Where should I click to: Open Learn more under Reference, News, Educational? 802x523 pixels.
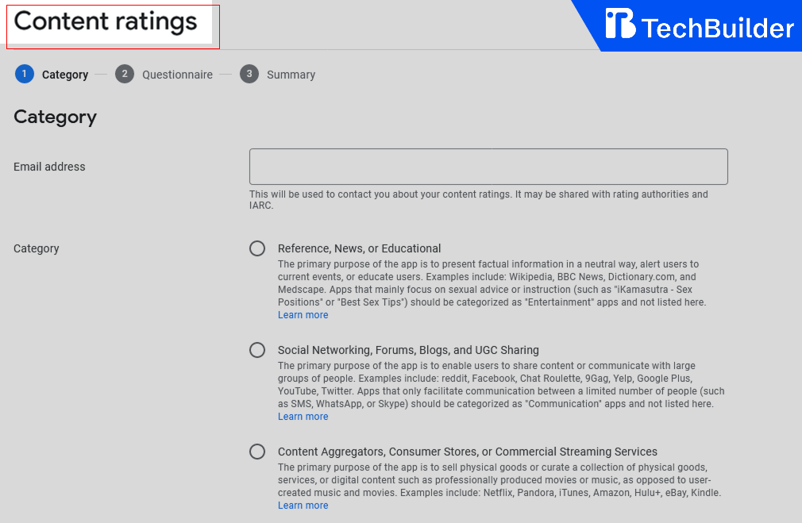303,315
